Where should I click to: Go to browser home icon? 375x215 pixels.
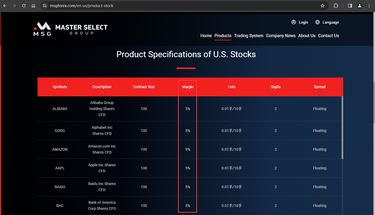33,6
